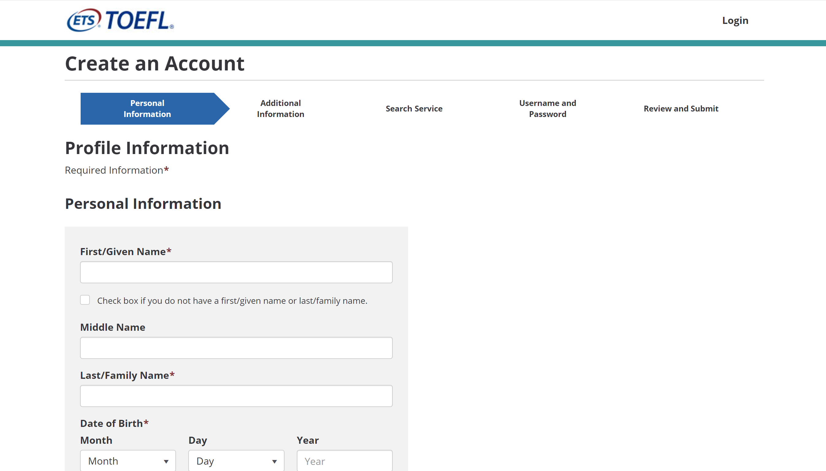This screenshot has height=471, width=826.
Task: Jump to Username and Password step
Action: (x=548, y=109)
